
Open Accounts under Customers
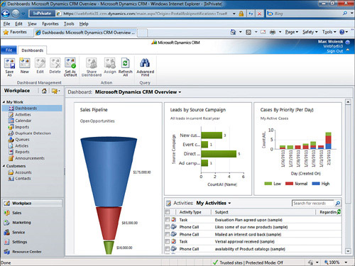tap(23, 172)
